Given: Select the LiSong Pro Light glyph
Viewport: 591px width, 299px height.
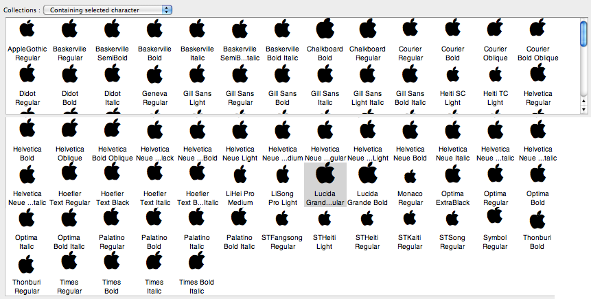Looking at the screenshot, I should [283, 175].
